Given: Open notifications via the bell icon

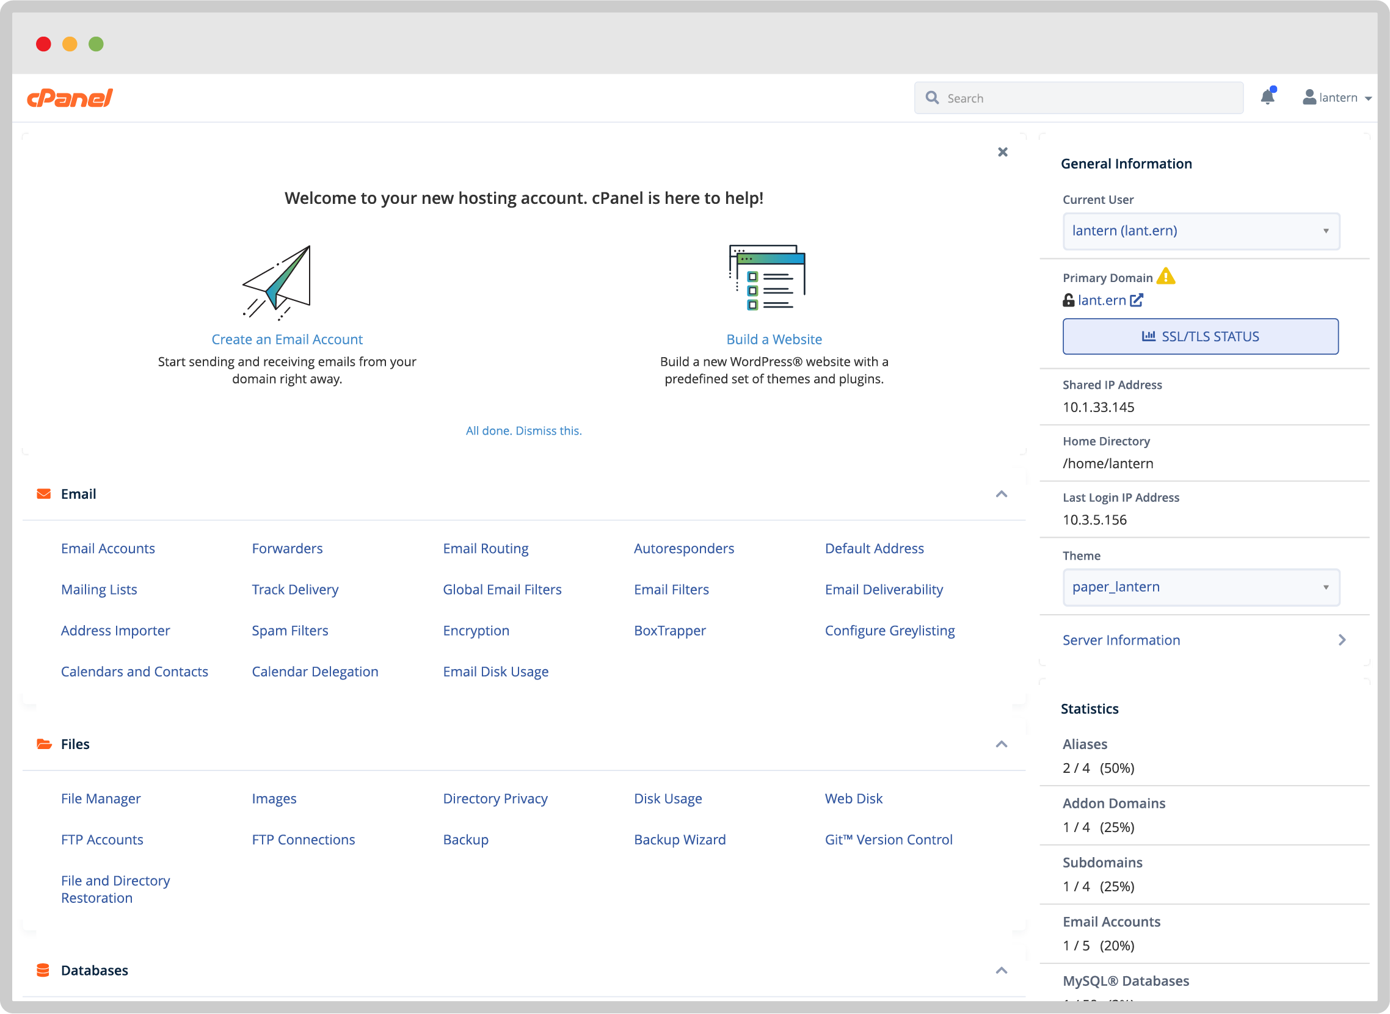Looking at the screenshot, I should tap(1268, 97).
